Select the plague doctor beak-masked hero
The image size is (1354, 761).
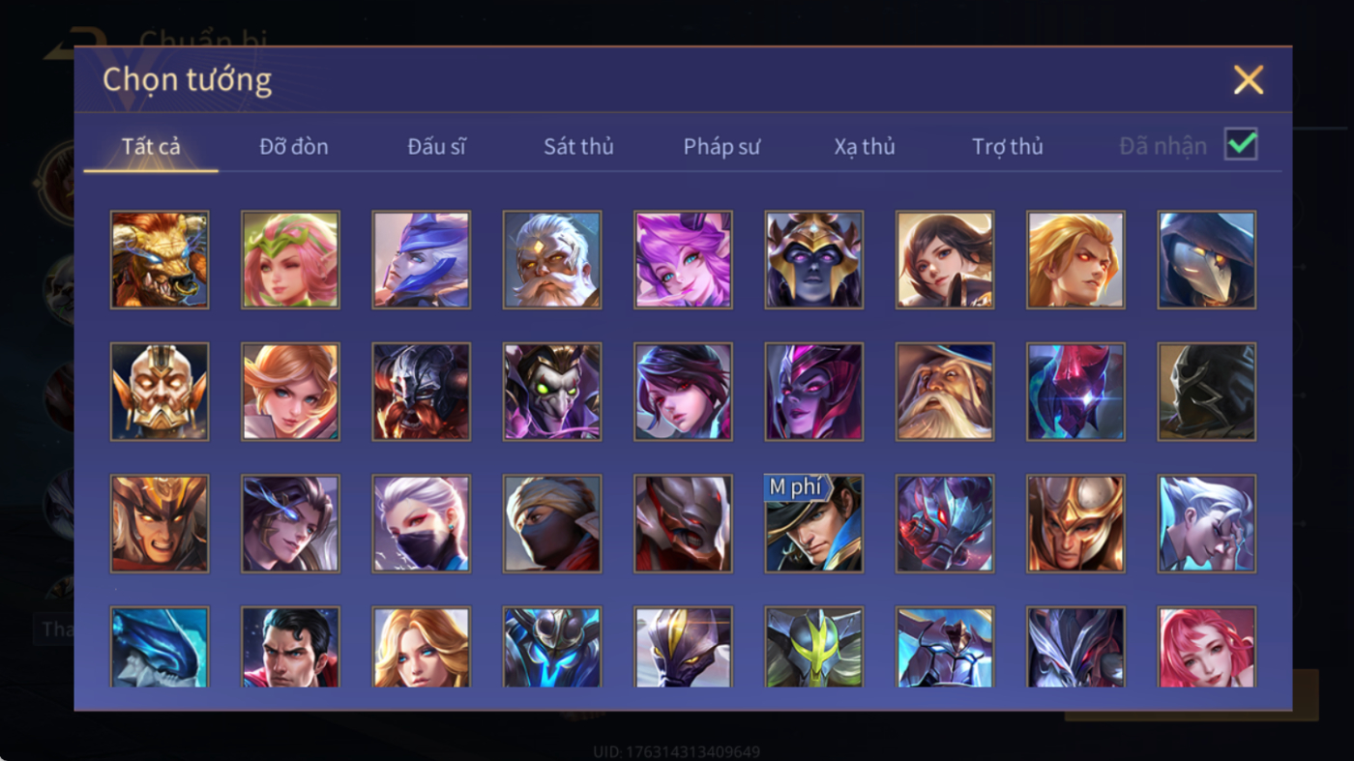coord(1207,260)
